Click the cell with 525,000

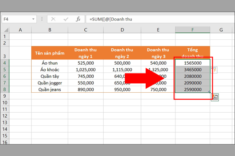[x=86, y=63]
